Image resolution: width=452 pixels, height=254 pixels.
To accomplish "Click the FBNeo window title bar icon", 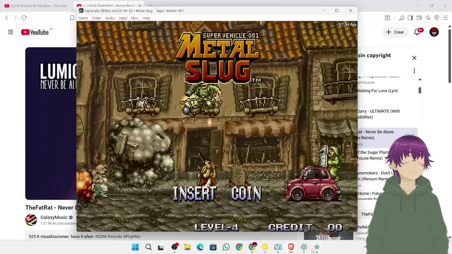I will coord(81,11).
